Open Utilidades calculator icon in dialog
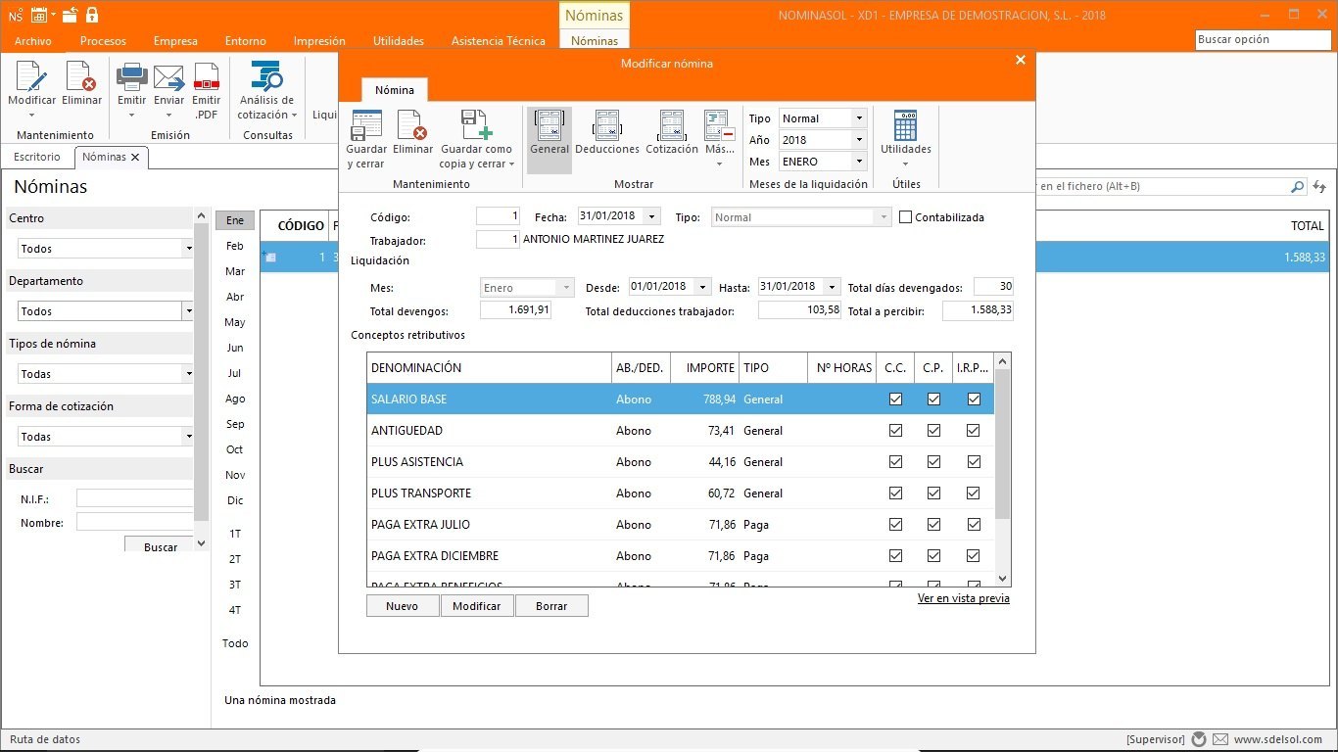 (x=905, y=125)
